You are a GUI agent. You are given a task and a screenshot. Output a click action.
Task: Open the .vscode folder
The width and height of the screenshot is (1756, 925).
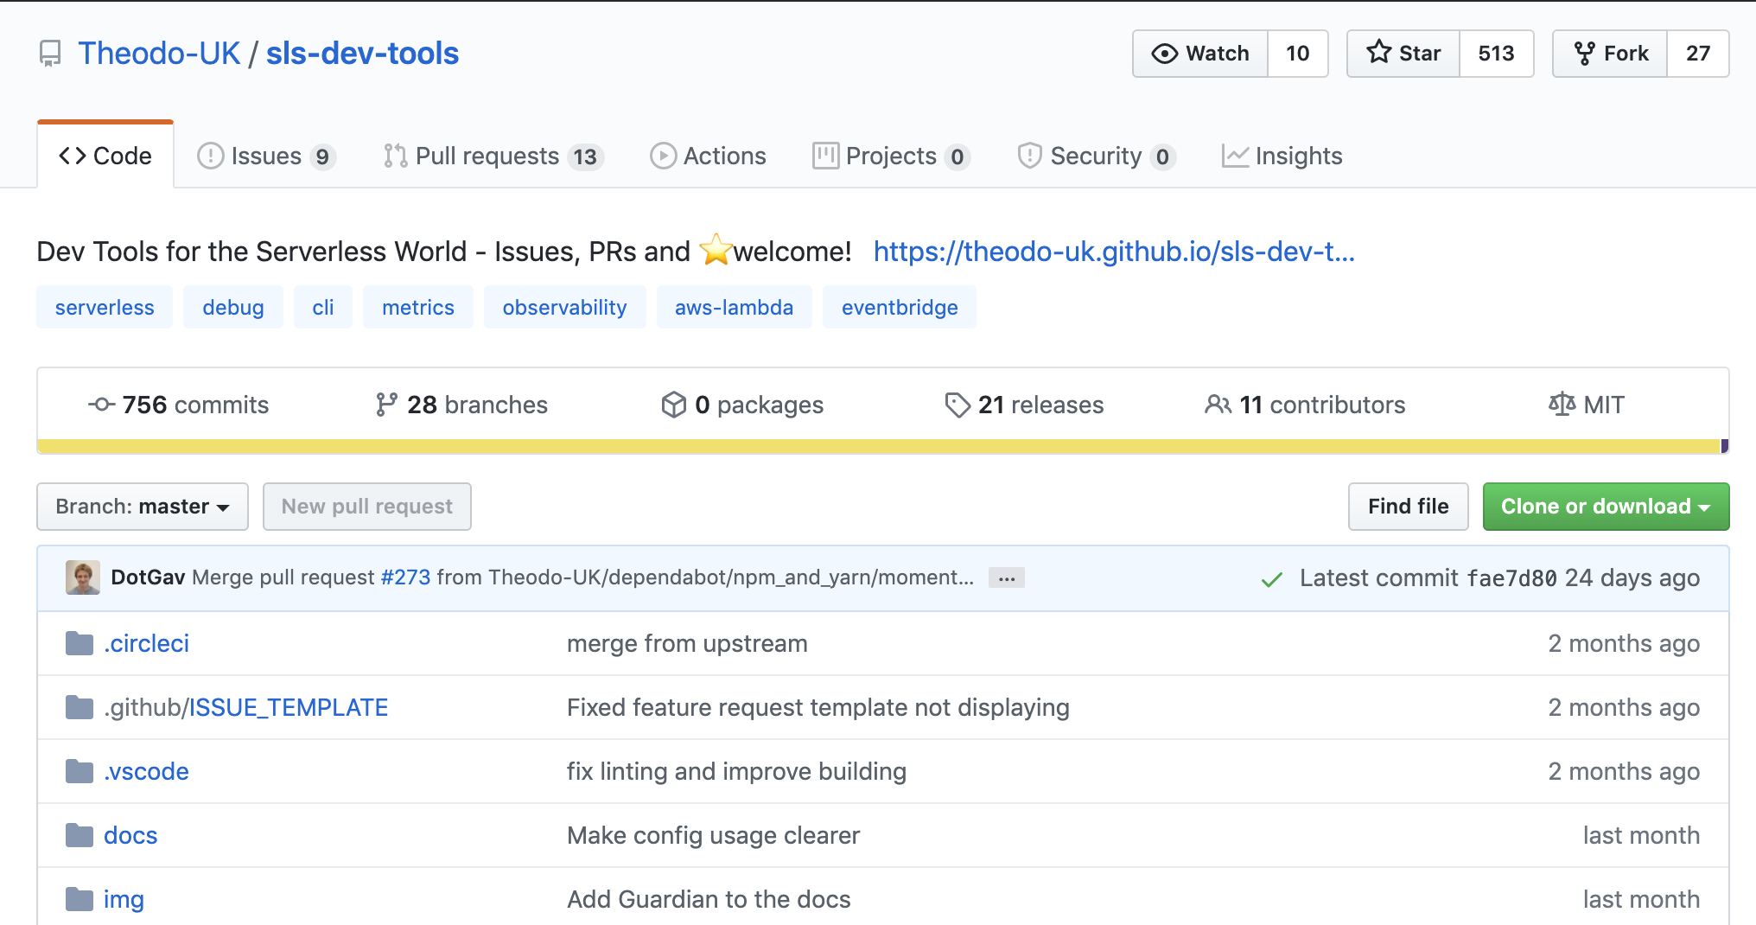tap(146, 771)
